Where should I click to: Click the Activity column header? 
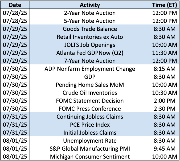[90, 5]
